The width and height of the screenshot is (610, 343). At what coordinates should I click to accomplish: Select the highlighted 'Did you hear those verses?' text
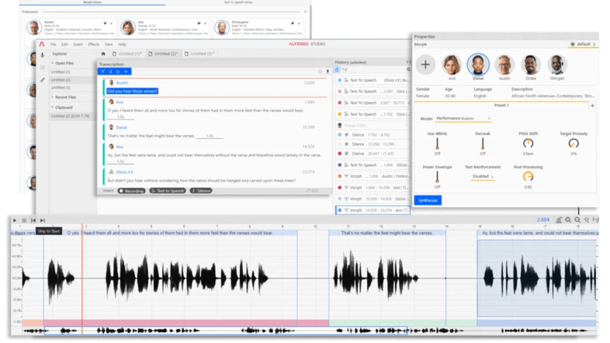(x=132, y=91)
